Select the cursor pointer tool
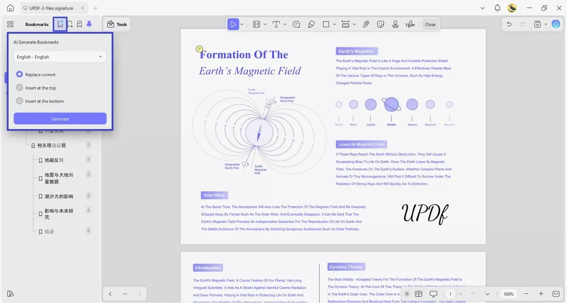Viewport: 567px width, 303px height. click(233, 24)
